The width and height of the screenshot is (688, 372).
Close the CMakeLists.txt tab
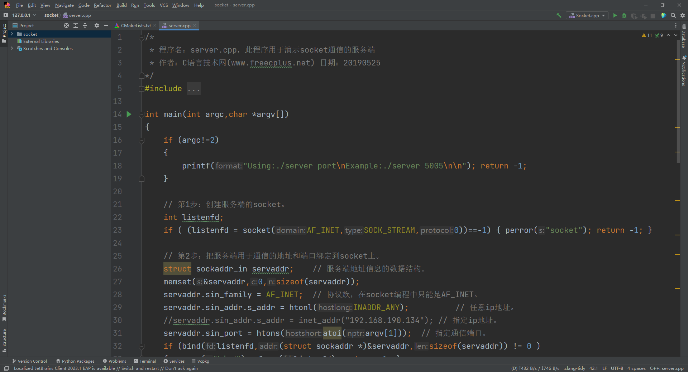coord(155,25)
